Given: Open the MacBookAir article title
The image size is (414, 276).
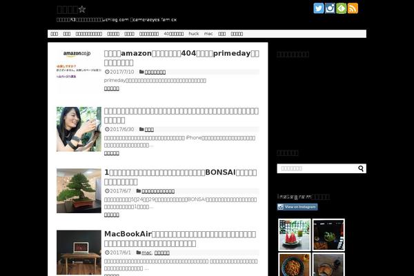Looking at the screenshot, I should pyautogui.click(x=180, y=239).
